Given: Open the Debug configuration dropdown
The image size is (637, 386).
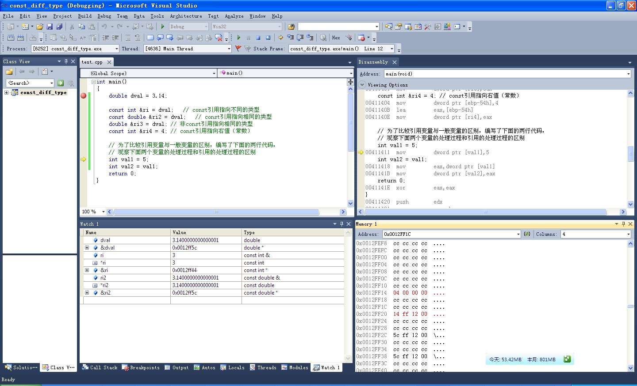Looking at the screenshot, I should 206,26.
